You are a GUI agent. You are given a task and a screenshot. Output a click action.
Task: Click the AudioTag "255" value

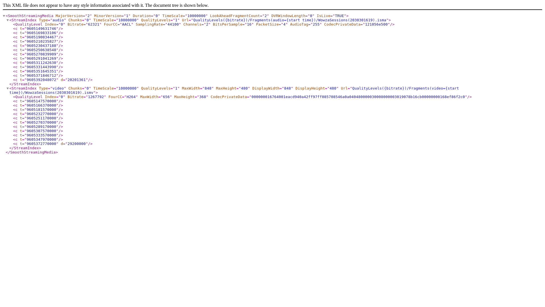click(x=316, y=24)
